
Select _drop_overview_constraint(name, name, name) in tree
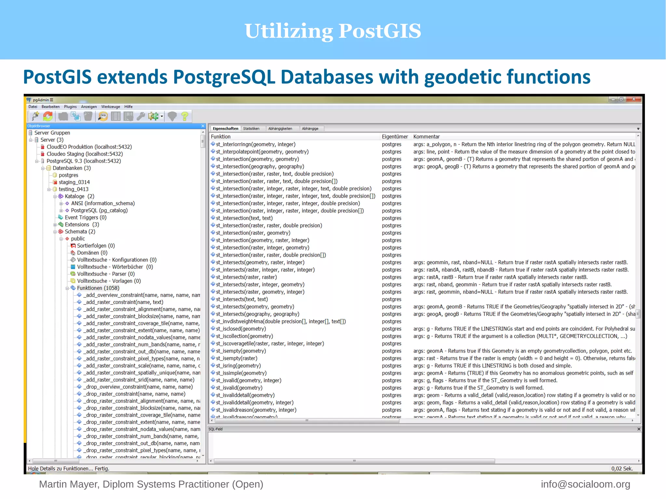[x=138, y=387]
